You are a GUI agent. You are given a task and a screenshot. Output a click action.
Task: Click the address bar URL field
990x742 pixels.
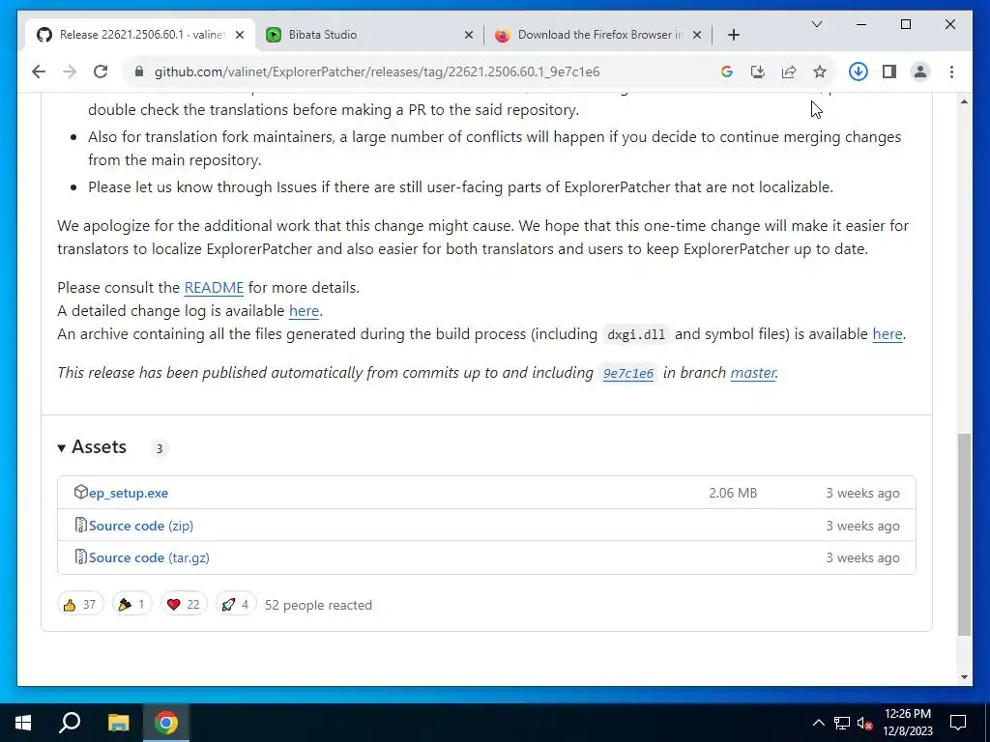377,71
